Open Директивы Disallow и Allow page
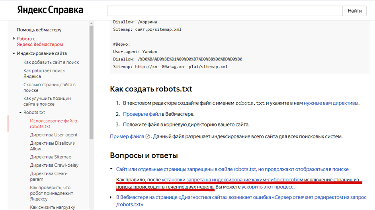375x210 pixels. tap(53, 146)
